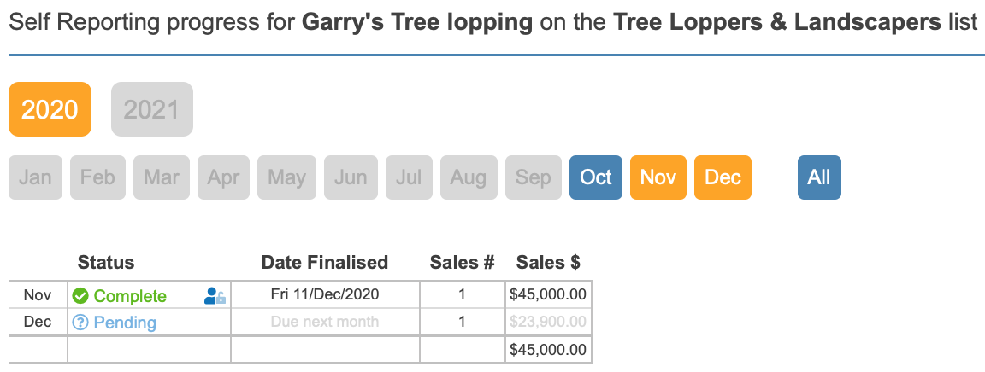985x372 pixels.
Task: Open the Complete status link
Action: (x=130, y=296)
